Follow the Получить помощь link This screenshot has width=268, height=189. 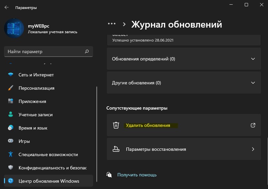[137, 175]
